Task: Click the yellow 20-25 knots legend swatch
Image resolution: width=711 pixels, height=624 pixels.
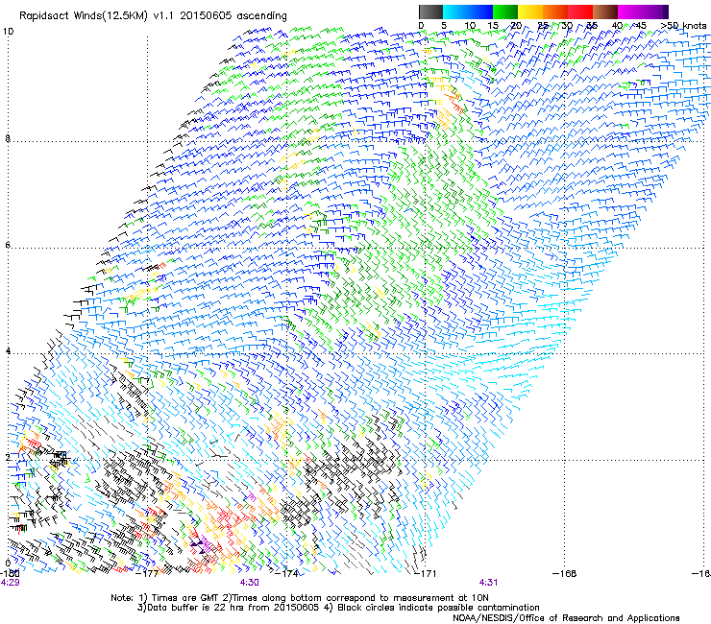Action: [x=530, y=12]
